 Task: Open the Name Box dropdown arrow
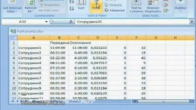tap(46, 22)
